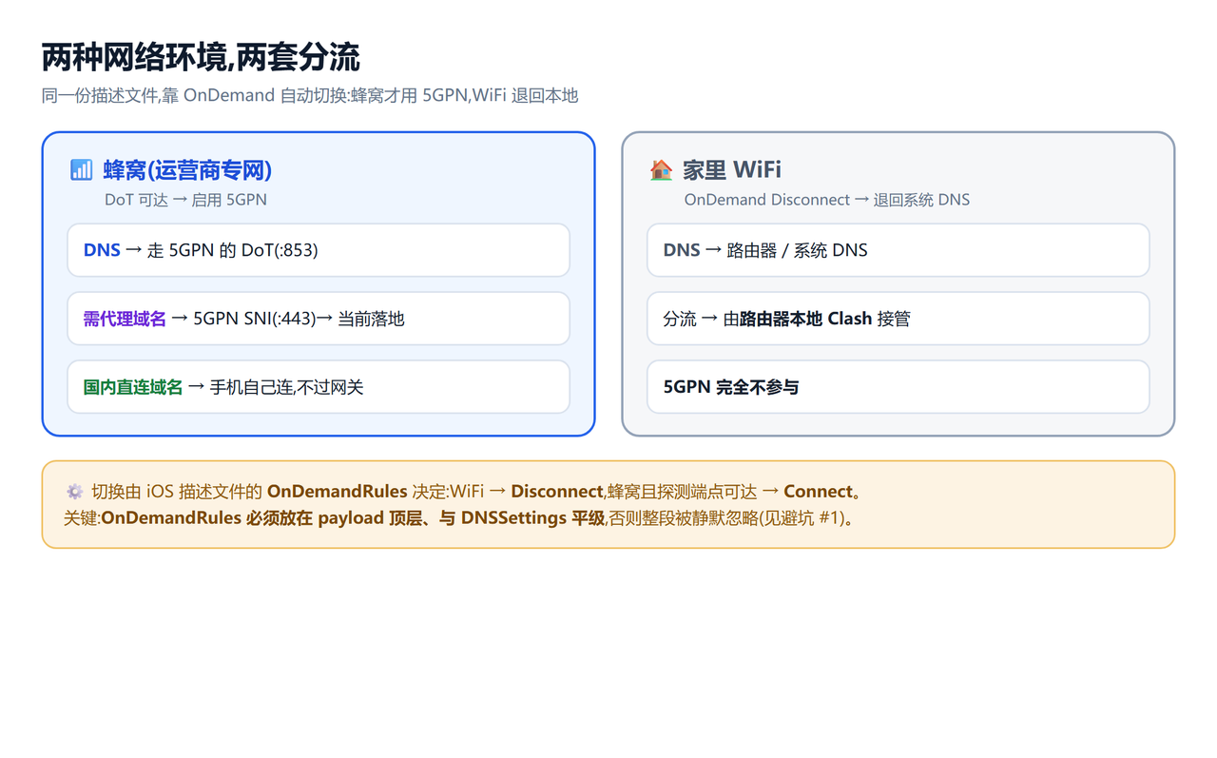Click the row 分流 → 由路由器本地 Clash 接管
Viewport: 1217px width, 758px height.
click(x=898, y=319)
